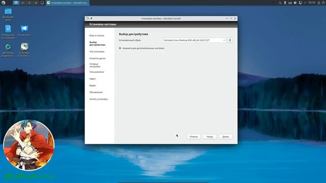Maximize the Calculate Console window
The height and width of the screenshot is (183, 326).
[231, 18]
